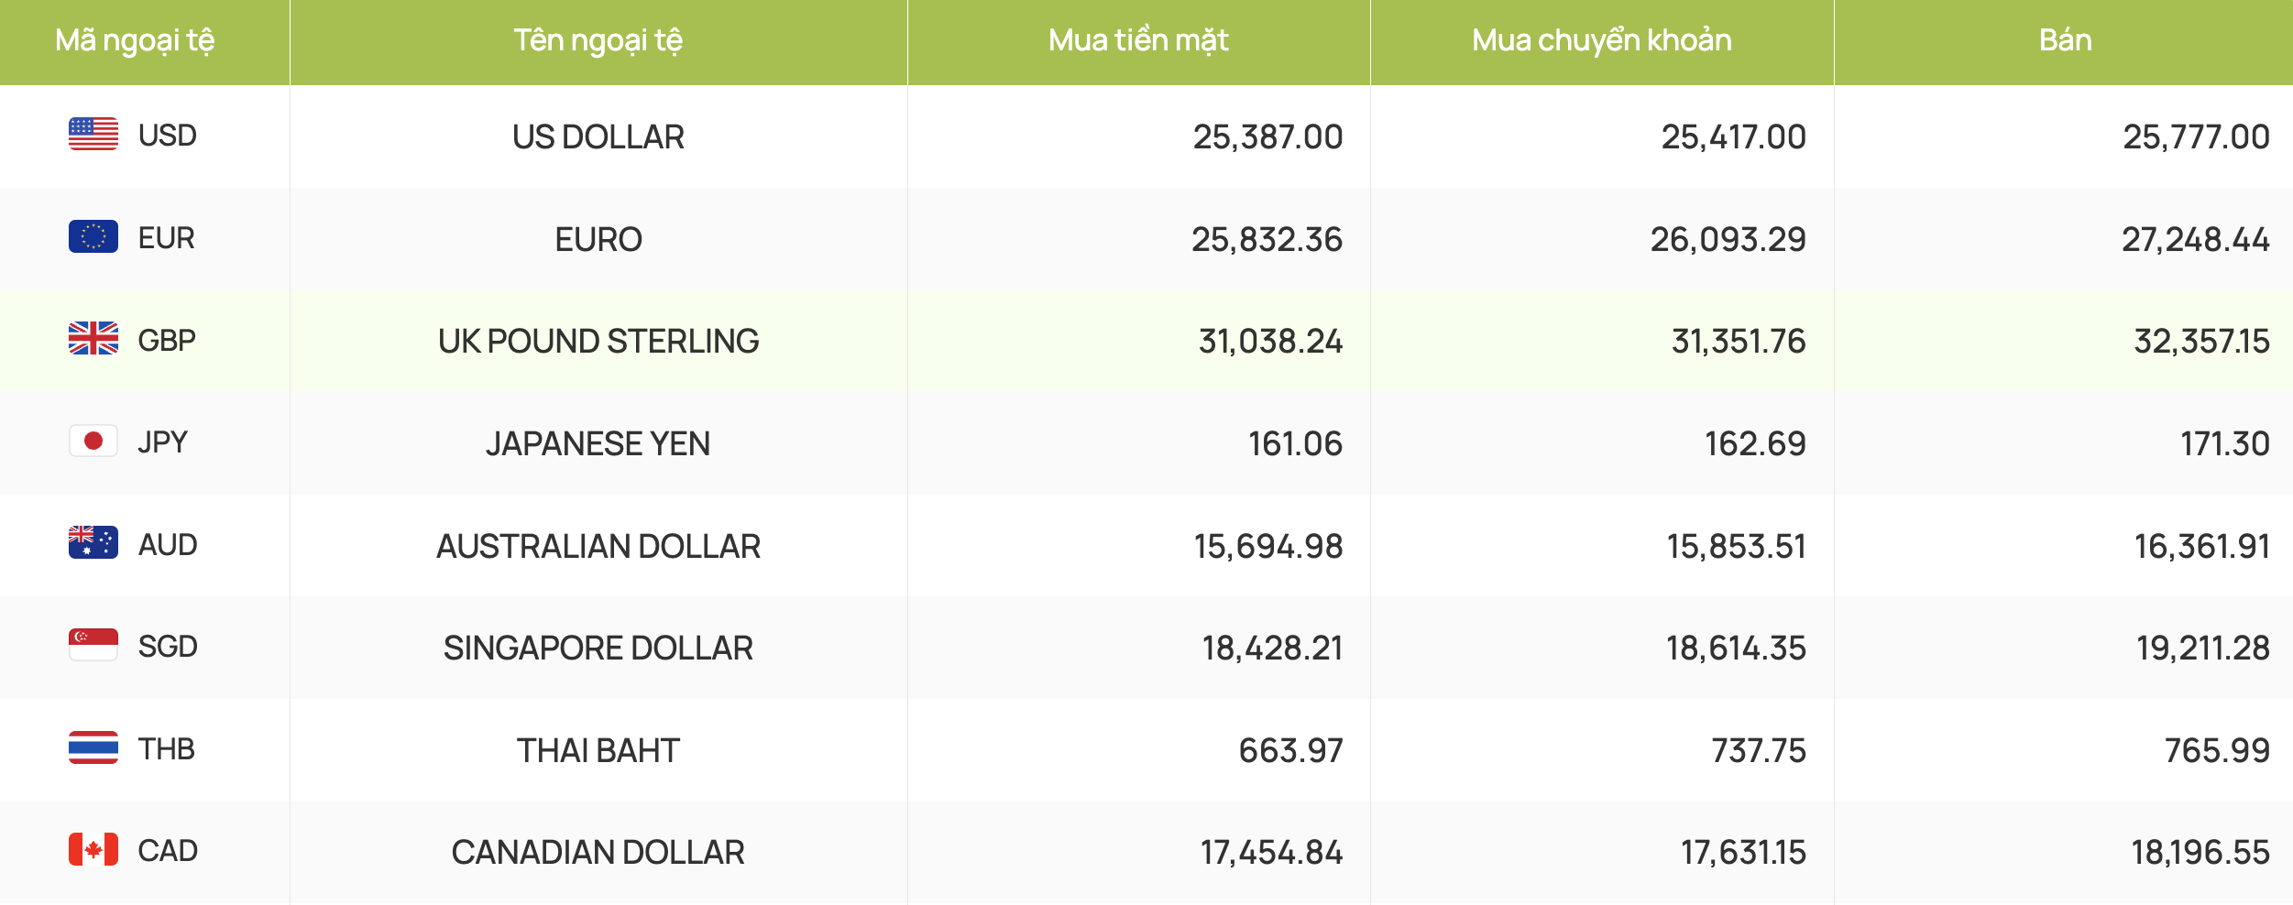This screenshot has width=2293, height=905.
Task: Select the Australia flag icon
Action: (93, 543)
